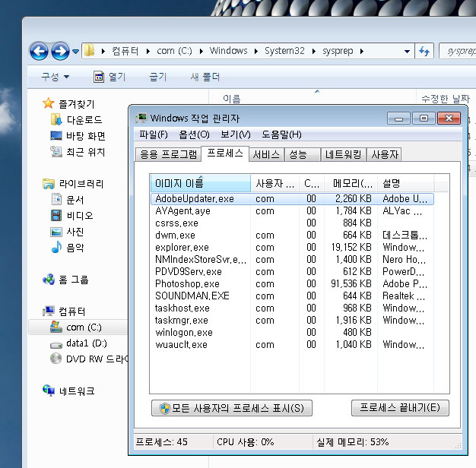Open the 사진 pictures library icon
Screen dimensions: 476x468
point(56,232)
